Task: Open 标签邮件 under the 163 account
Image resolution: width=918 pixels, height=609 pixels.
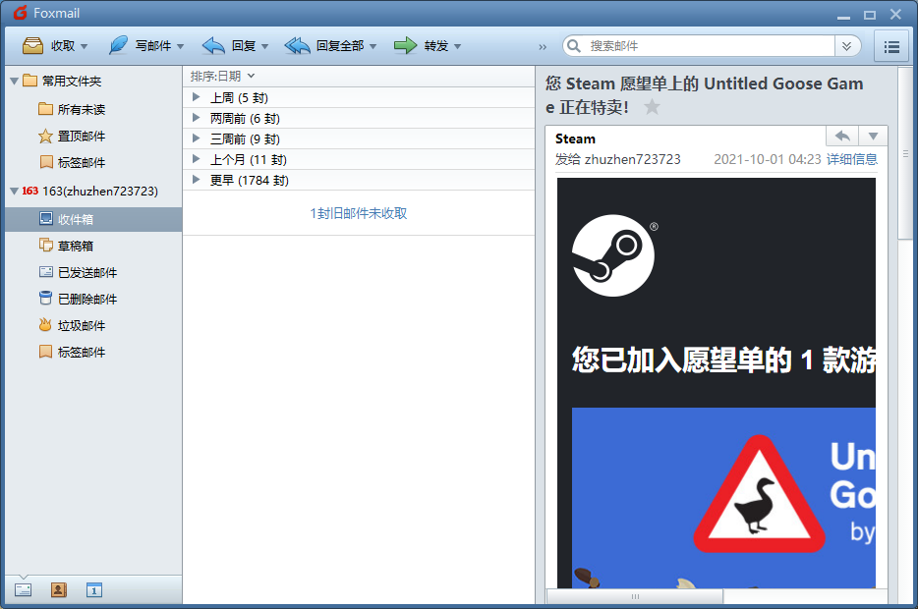Action: coord(93,352)
